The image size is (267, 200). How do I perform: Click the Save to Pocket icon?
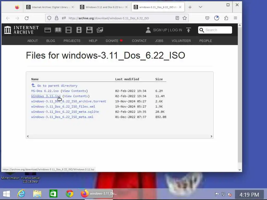click(207, 18)
